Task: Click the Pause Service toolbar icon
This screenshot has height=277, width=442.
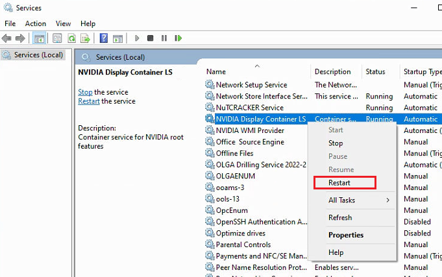Action: pos(164,38)
